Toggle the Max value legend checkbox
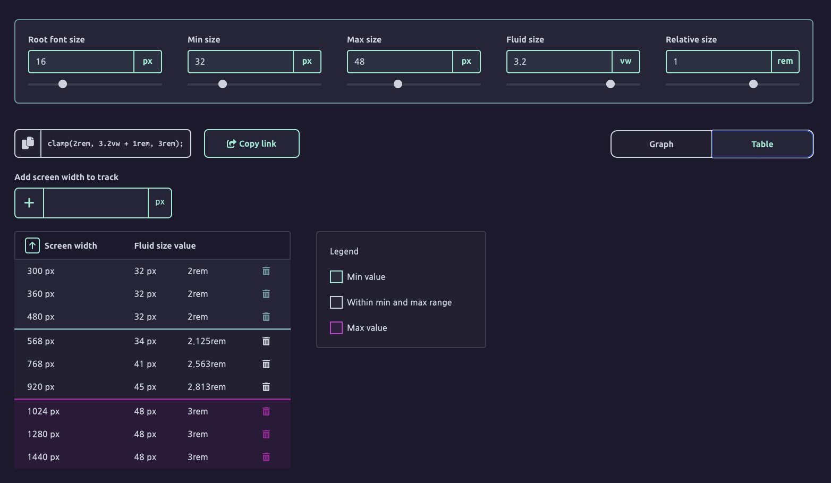 tap(336, 327)
